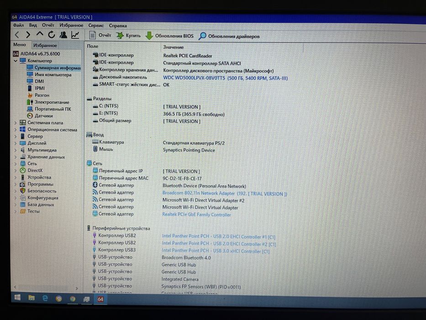Click Synaptics Pointing Device value
The image size is (426, 320).
[x=189, y=150]
